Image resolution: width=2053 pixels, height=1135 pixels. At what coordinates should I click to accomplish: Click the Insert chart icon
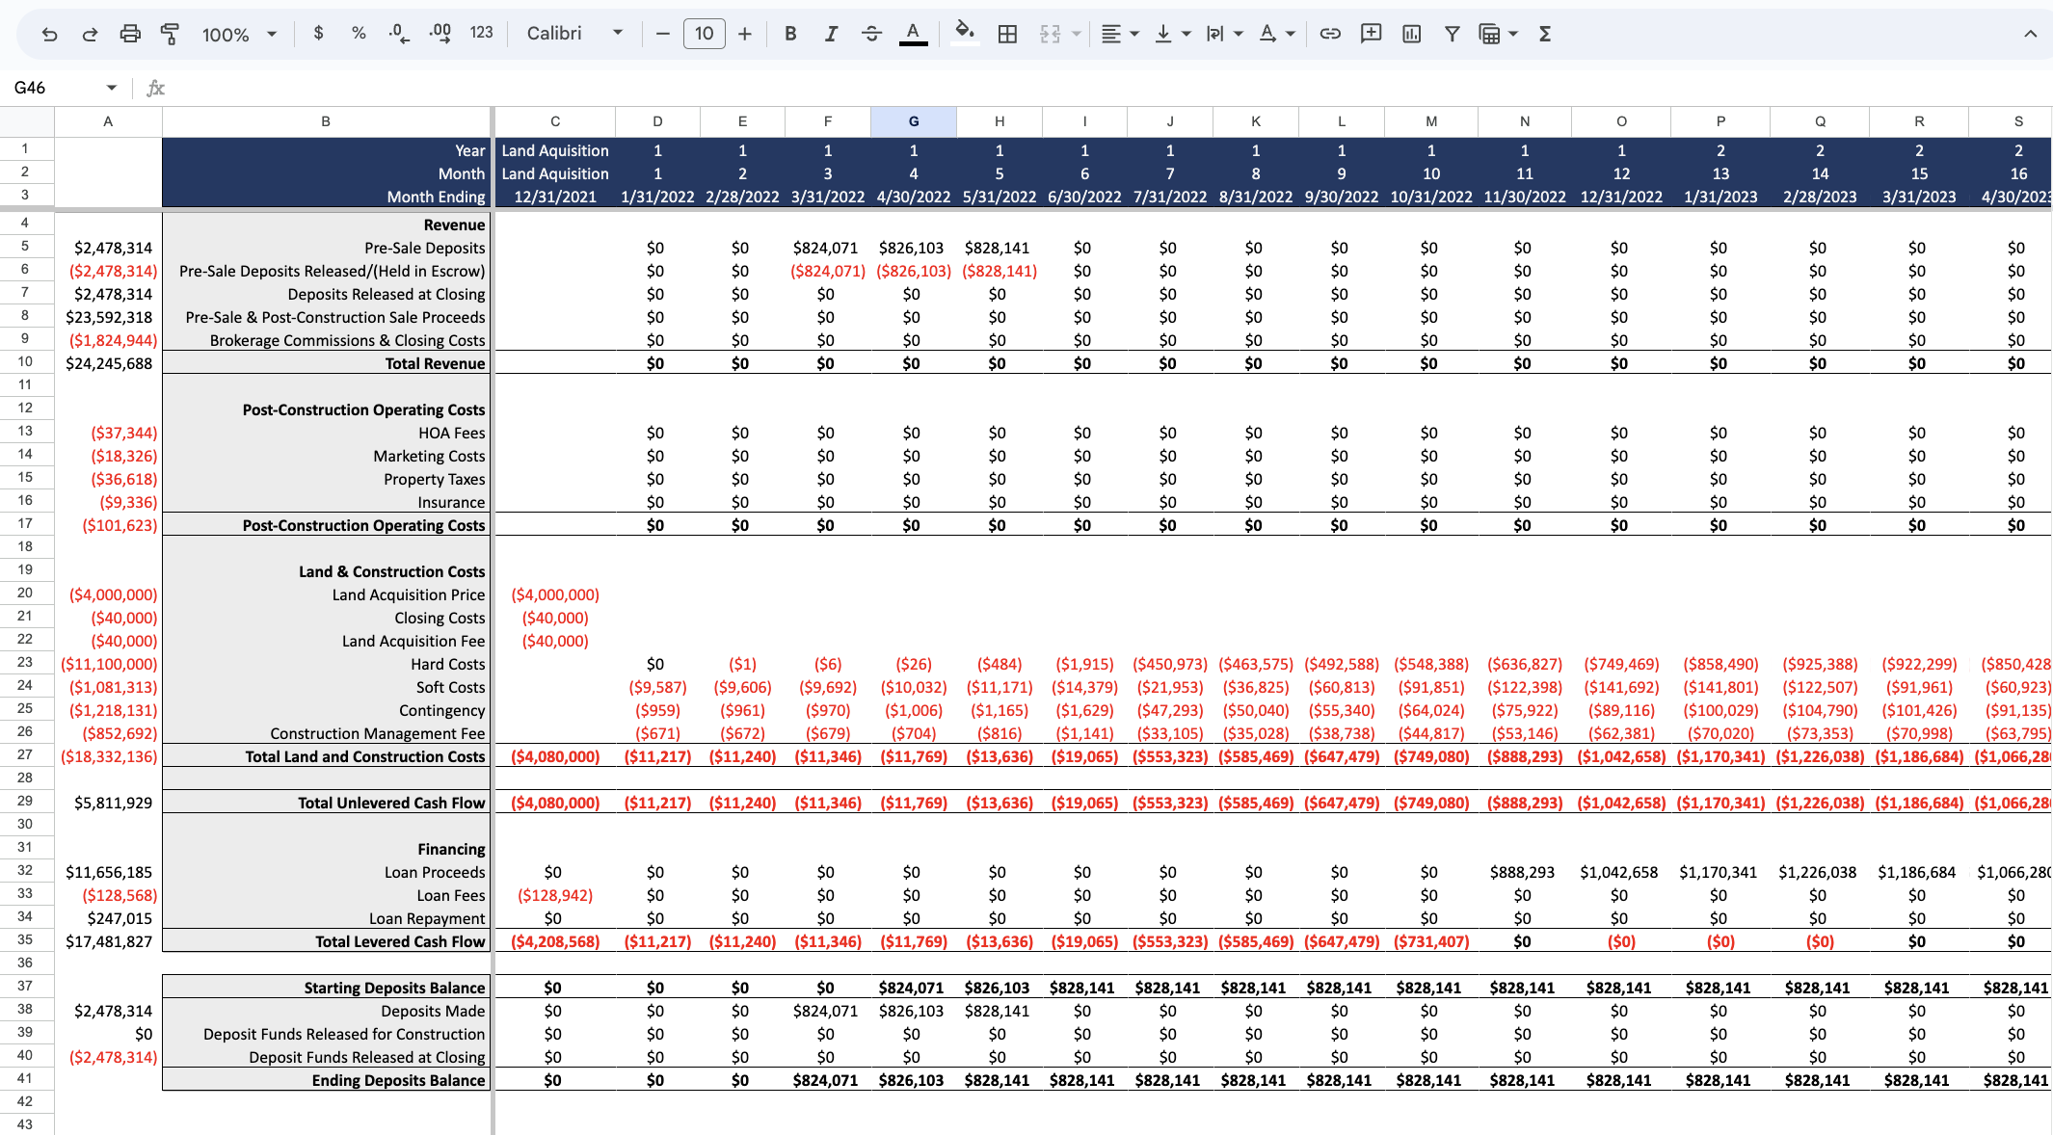[1411, 34]
